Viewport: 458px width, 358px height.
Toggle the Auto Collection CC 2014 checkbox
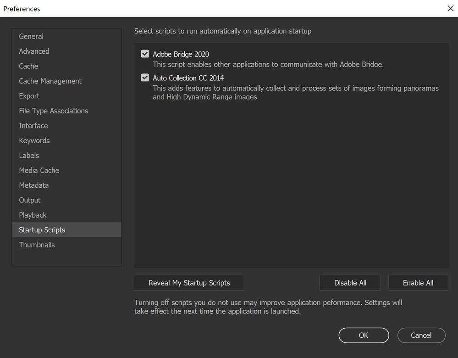(145, 78)
